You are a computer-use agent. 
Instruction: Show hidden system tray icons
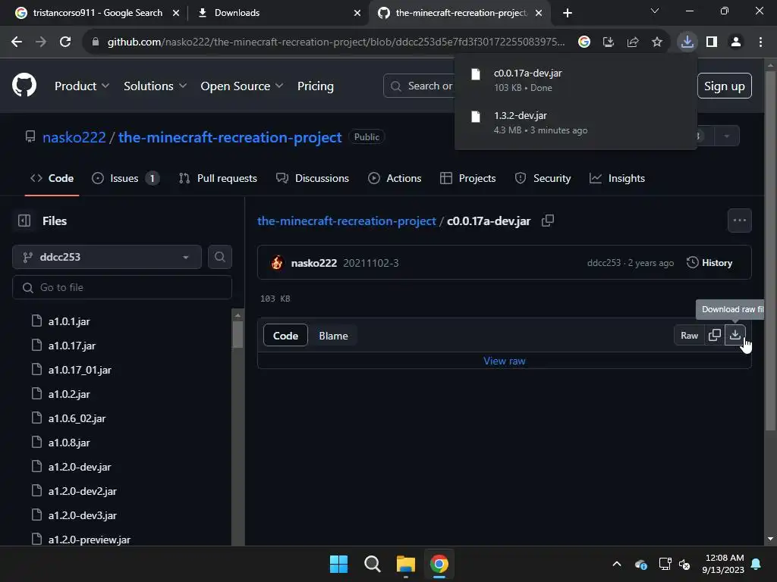(x=617, y=564)
